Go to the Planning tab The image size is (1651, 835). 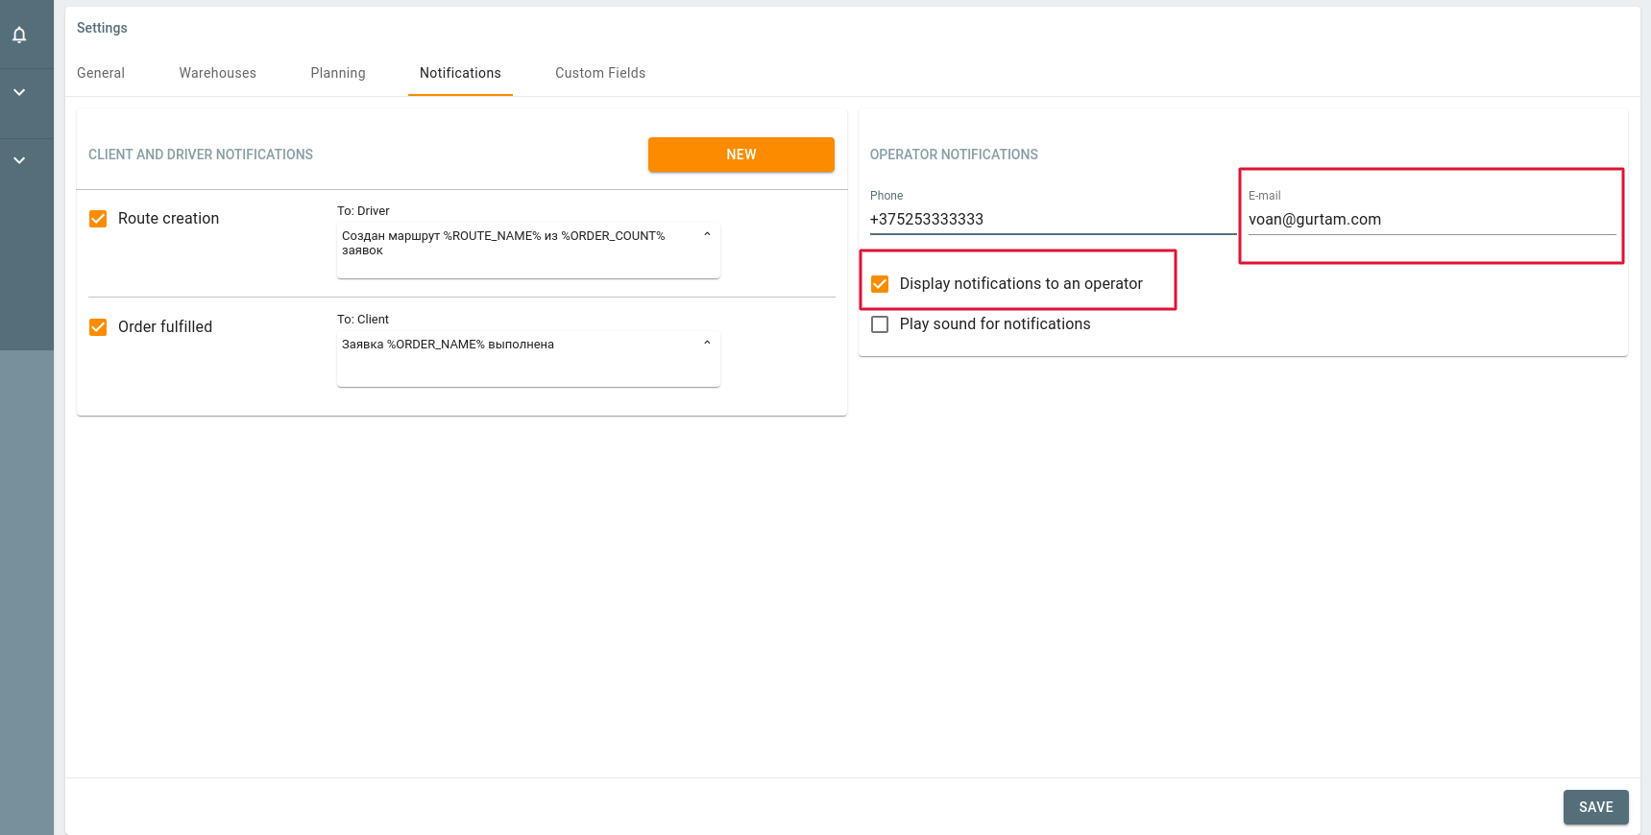[338, 73]
